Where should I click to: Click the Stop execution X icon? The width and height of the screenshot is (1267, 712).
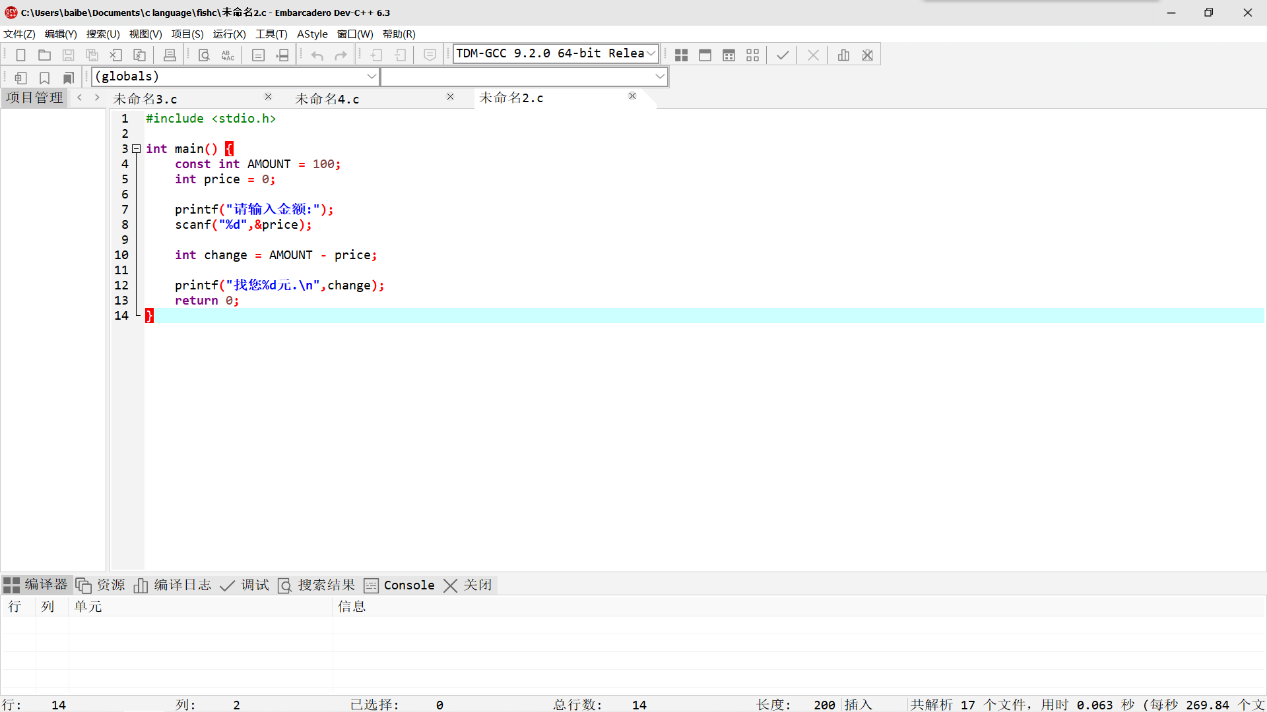pyautogui.click(x=813, y=55)
